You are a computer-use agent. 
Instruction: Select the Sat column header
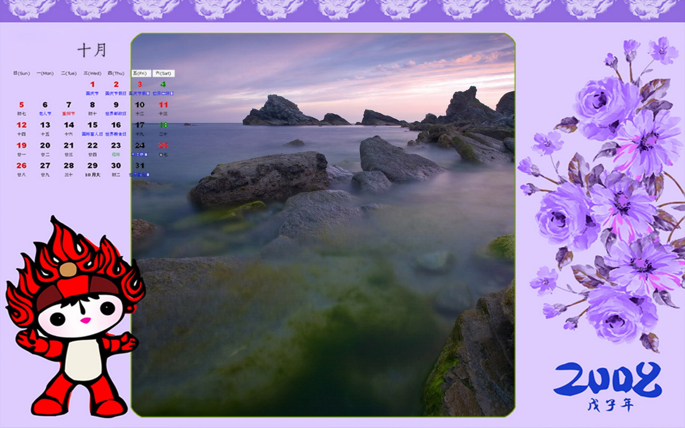(x=163, y=73)
